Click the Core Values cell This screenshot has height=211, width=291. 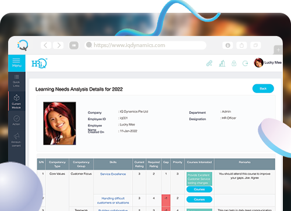[57, 174]
